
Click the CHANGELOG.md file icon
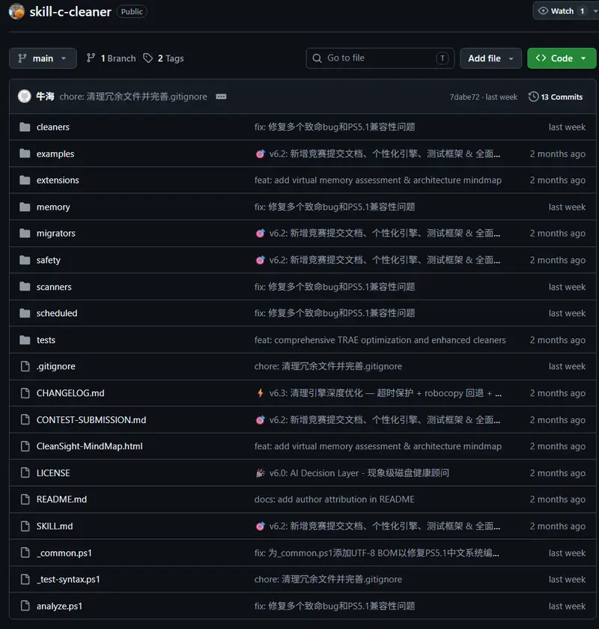click(25, 393)
